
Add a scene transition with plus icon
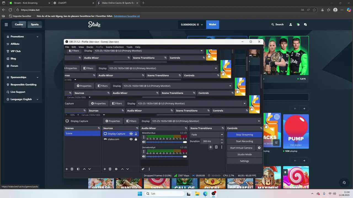pos(211,147)
